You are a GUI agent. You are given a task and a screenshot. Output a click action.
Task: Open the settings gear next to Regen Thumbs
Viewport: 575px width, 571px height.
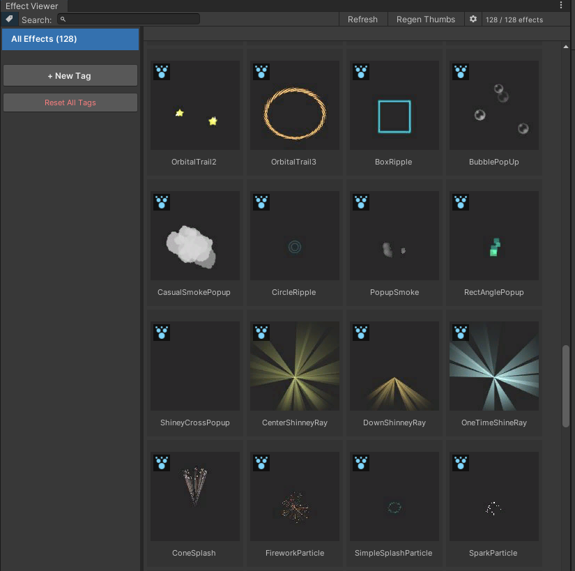click(473, 20)
